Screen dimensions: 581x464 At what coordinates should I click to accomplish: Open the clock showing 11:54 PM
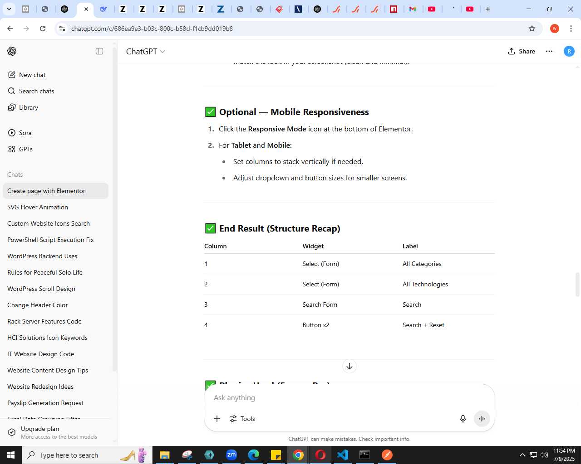(564, 455)
